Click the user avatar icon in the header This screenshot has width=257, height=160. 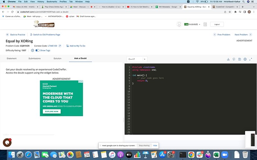[179, 25]
